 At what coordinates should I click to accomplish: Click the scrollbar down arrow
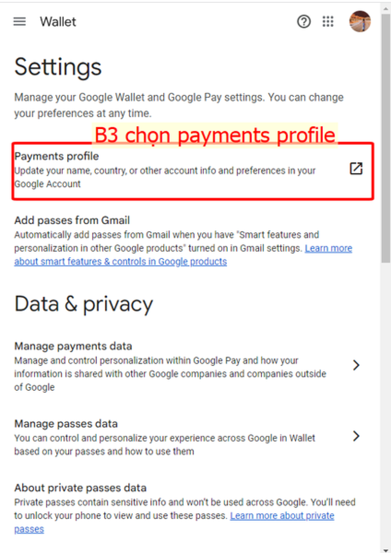(x=386, y=549)
